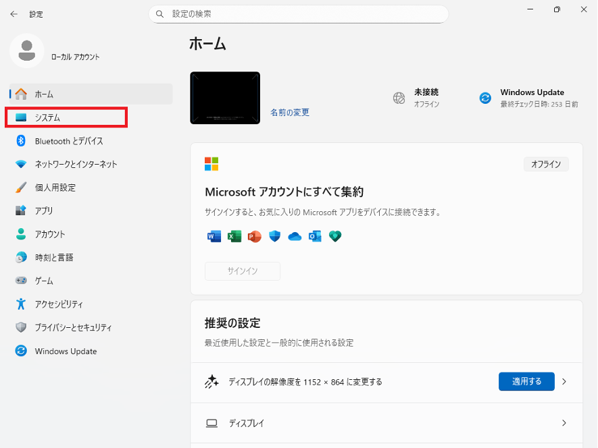Click the サインイン button
The width and height of the screenshot is (598, 448).
click(x=243, y=271)
